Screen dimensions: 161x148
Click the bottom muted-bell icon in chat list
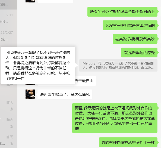(12, 144)
